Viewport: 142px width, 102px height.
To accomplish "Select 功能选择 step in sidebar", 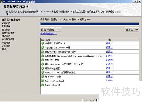I will point(6,26).
